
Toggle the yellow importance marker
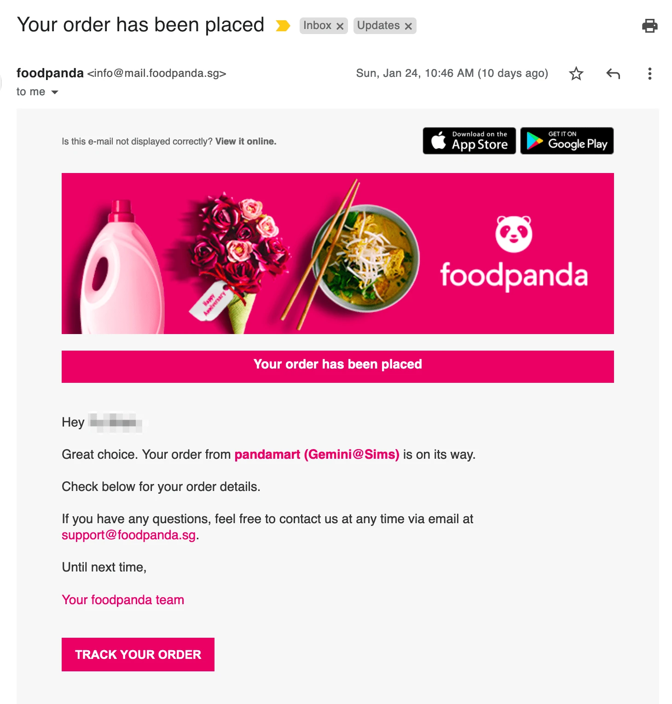tap(283, 26)
